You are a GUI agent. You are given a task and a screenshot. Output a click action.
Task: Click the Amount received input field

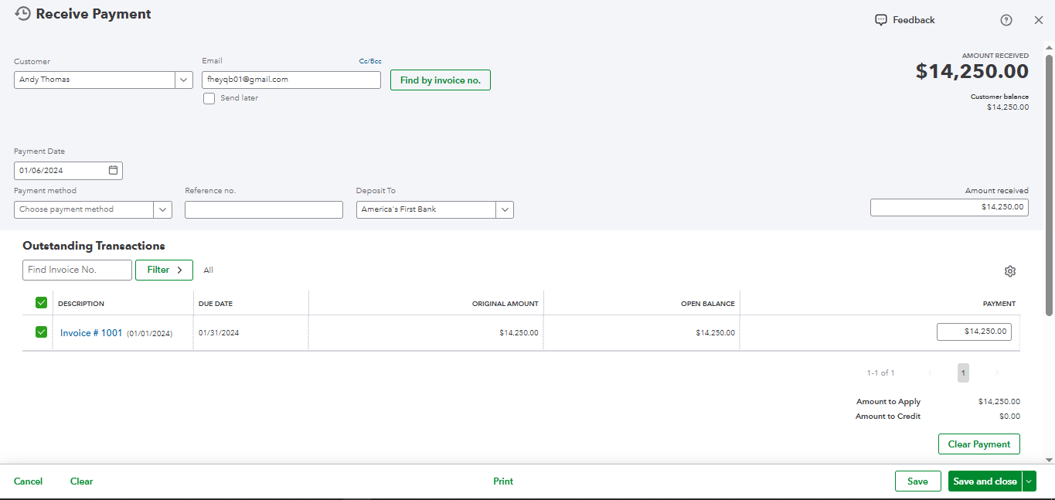(949, 207)
